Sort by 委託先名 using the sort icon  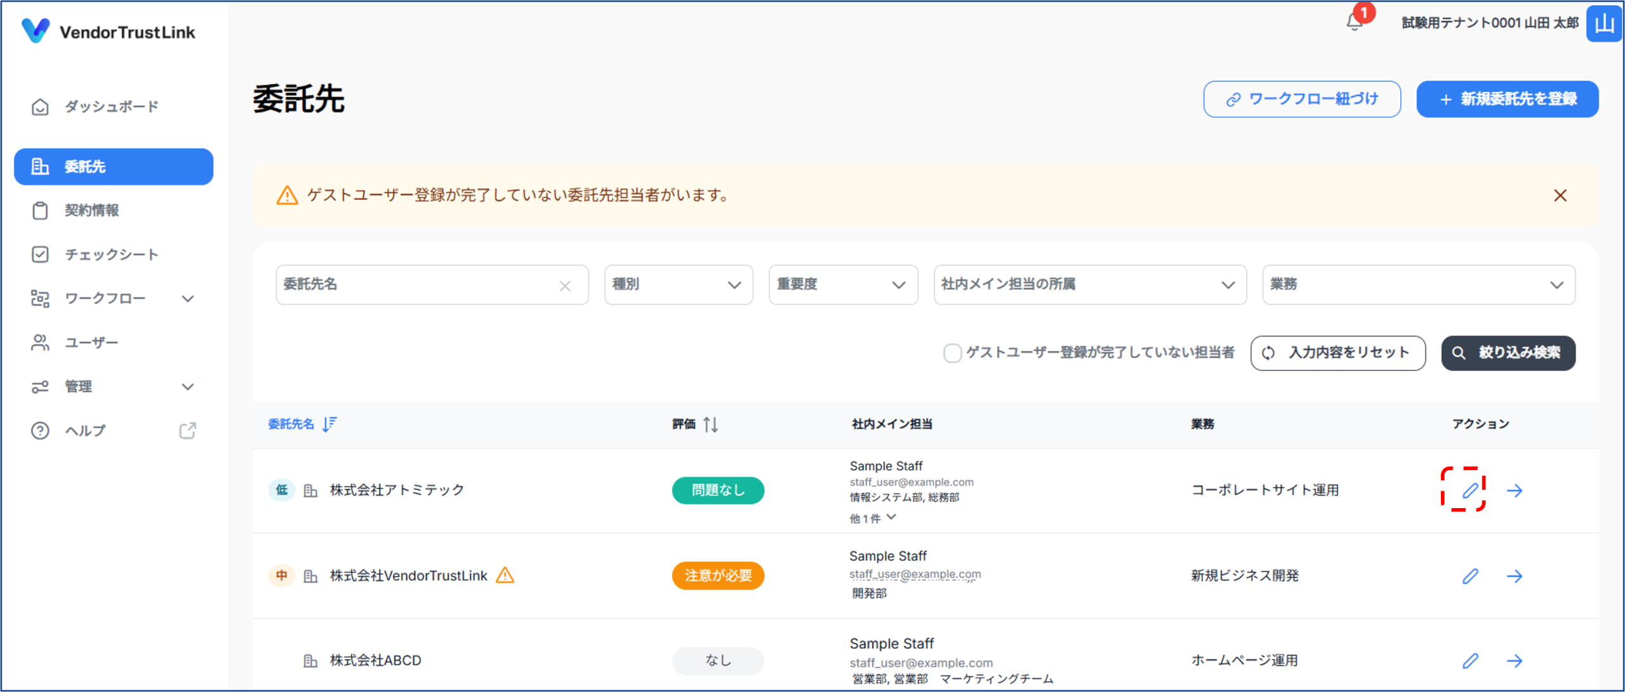(329, 424)
